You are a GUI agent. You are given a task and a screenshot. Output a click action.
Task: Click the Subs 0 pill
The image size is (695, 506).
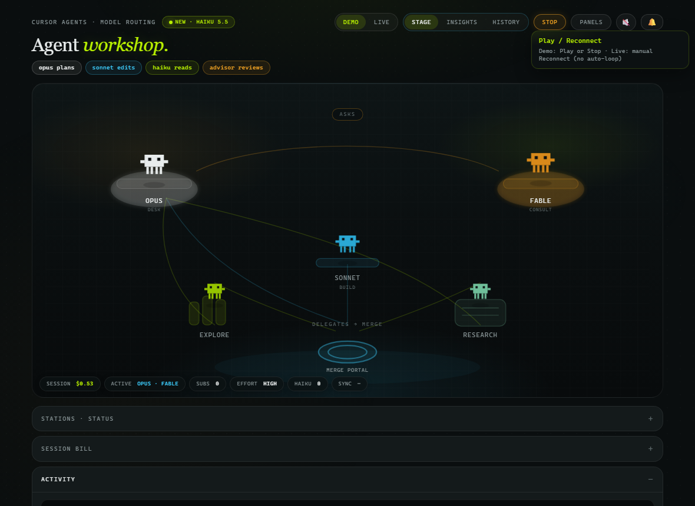click(x=207, y=384)
